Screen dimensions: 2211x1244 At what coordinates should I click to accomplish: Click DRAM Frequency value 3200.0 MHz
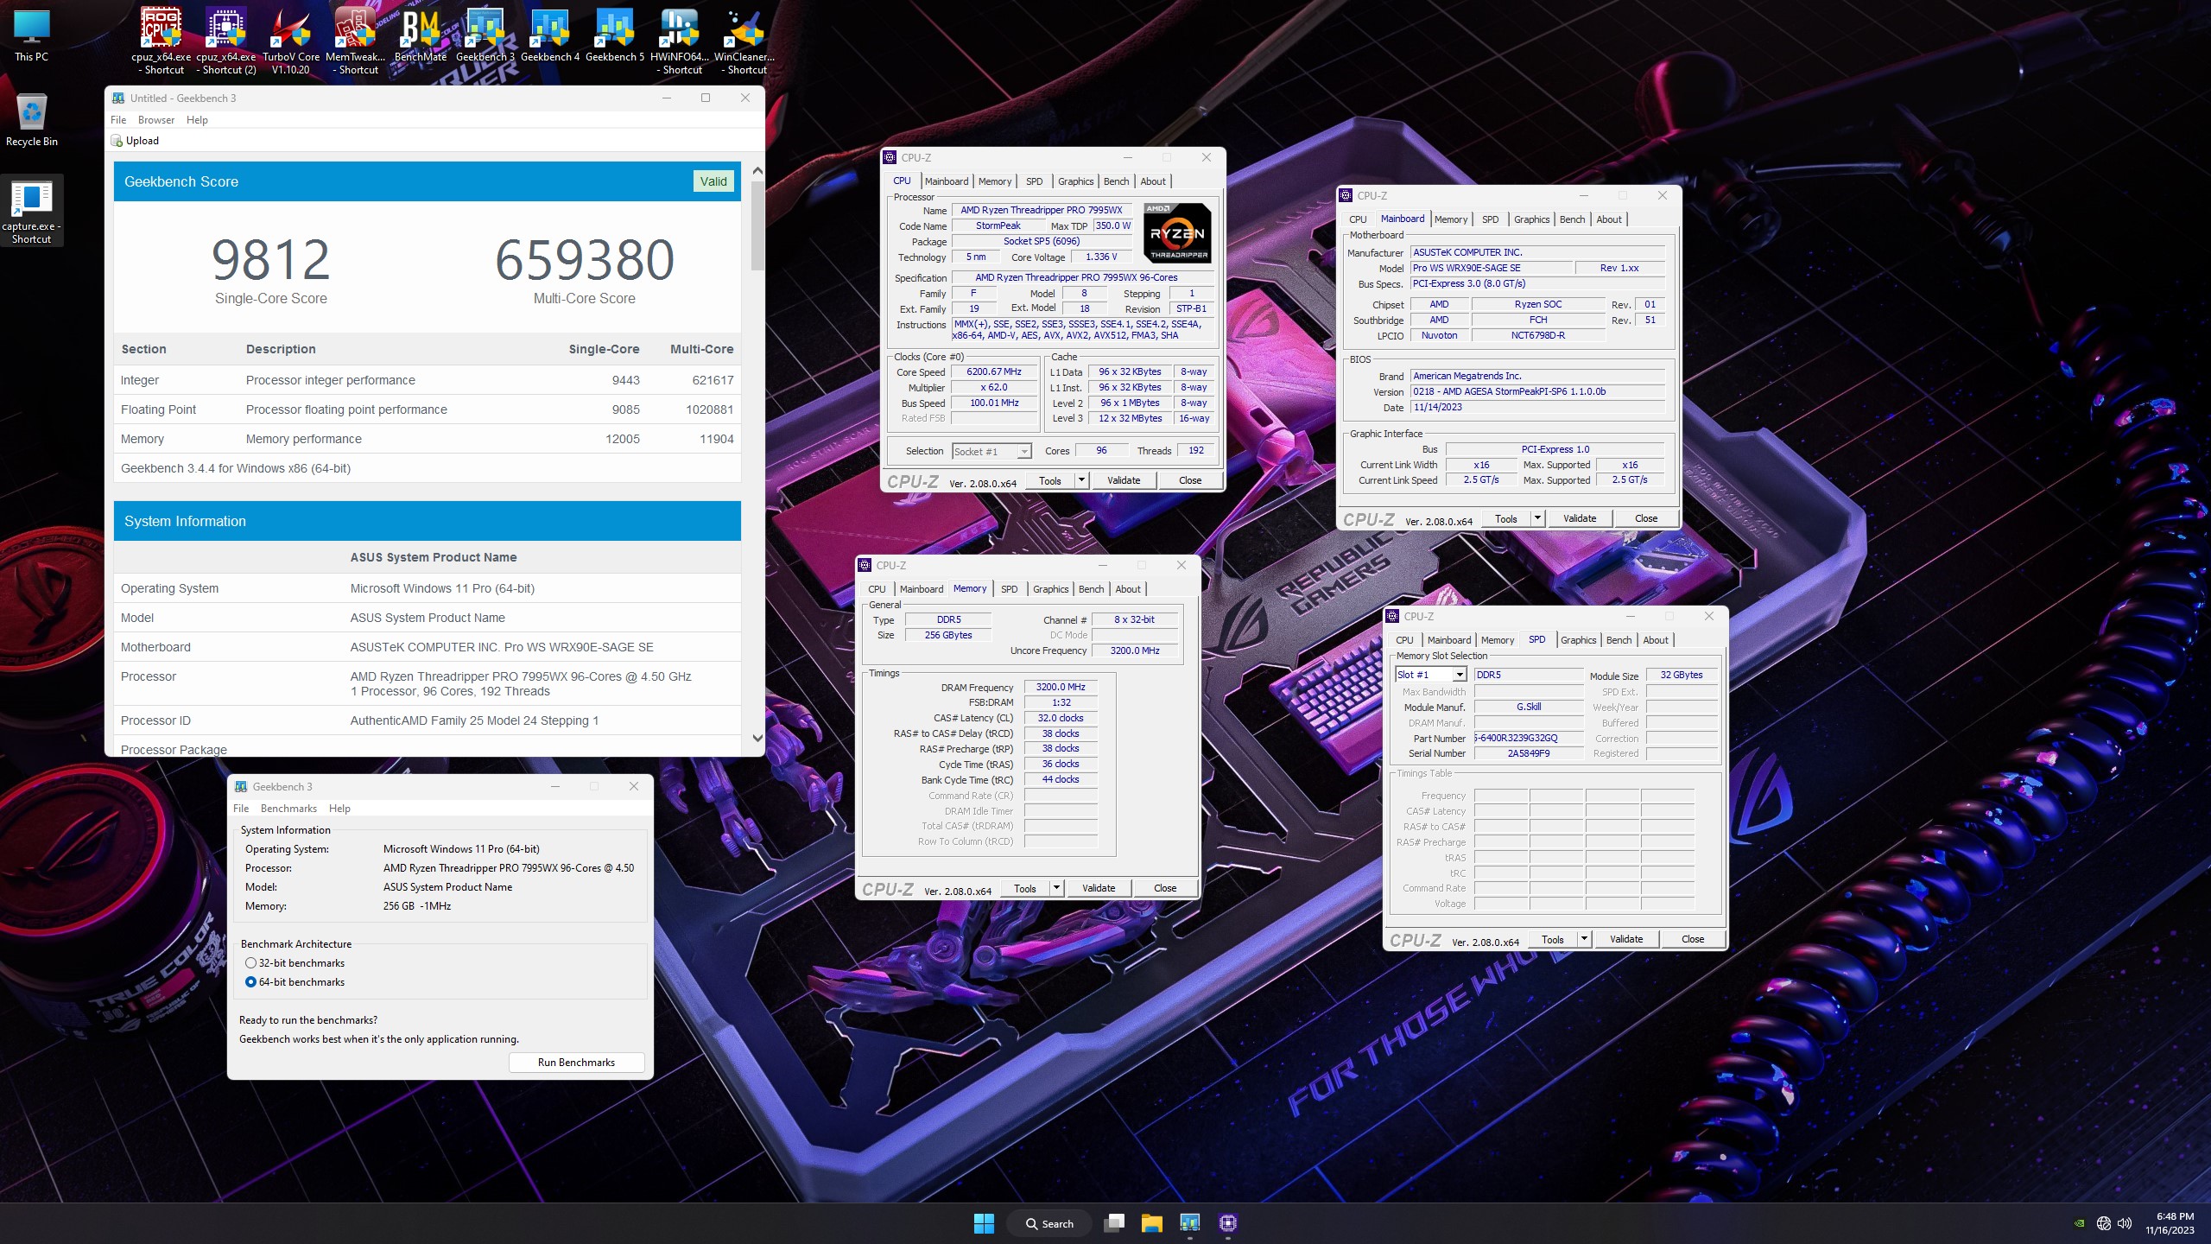1061,687
